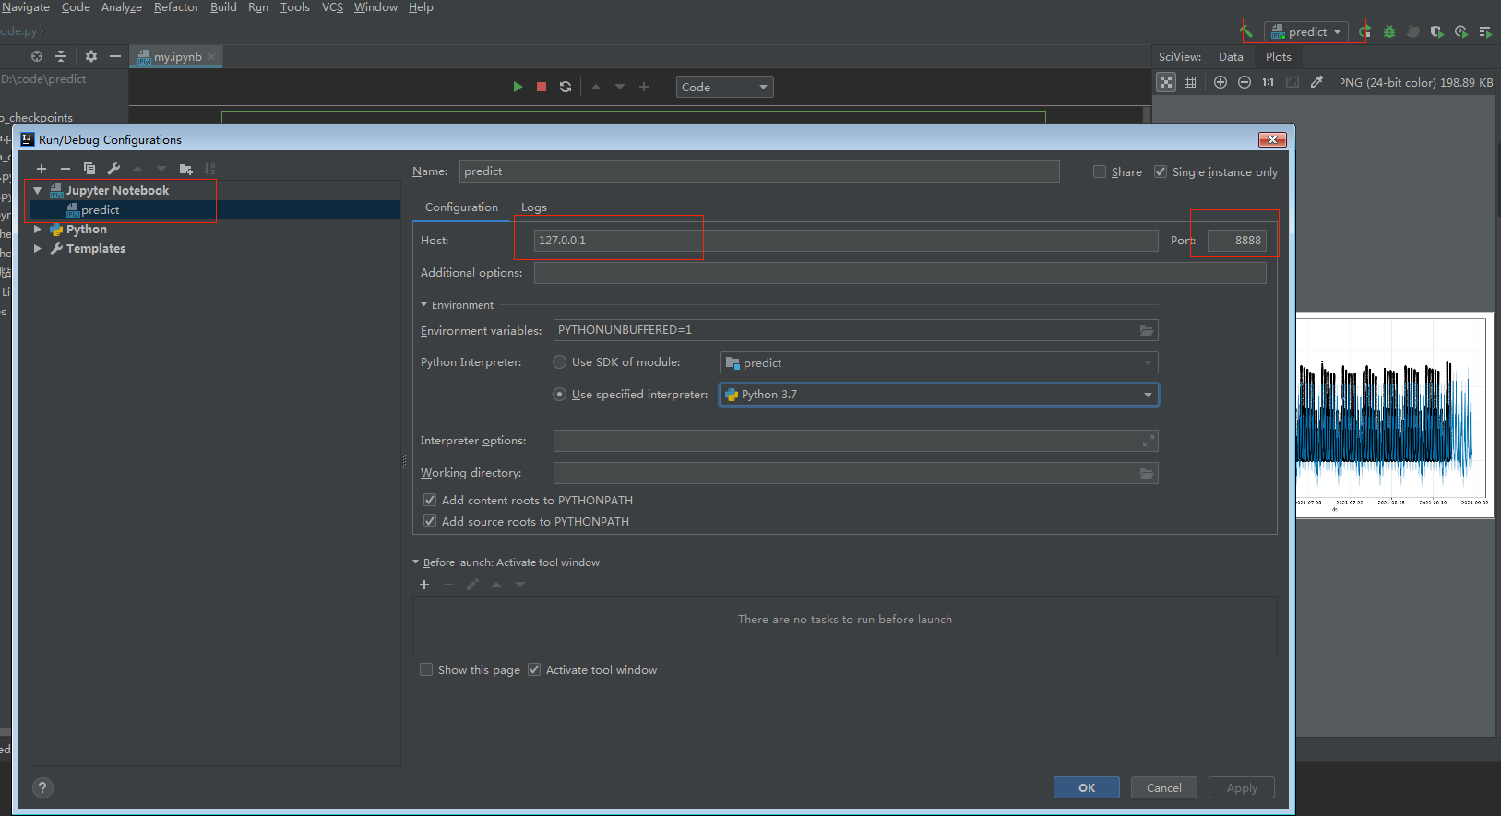Image resolution: width=1501 pixels, height=816 pixels.
Task: Pick color with eyedropper in SciView
Action: pyautogui.click(x=1316, y=82)
